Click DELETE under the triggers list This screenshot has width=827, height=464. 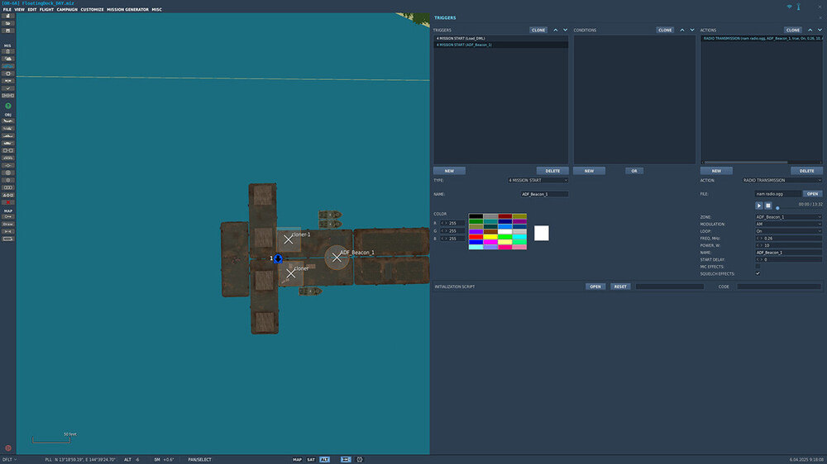[x=552, y=171]
